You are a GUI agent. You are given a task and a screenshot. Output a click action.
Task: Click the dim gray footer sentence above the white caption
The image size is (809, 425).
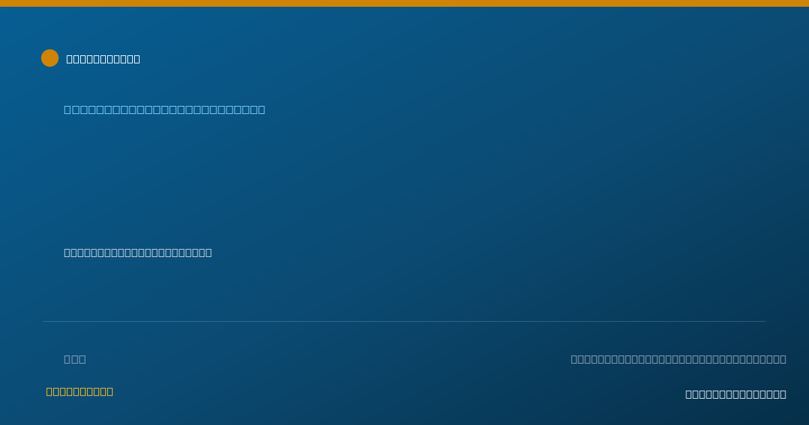(678, 359)
